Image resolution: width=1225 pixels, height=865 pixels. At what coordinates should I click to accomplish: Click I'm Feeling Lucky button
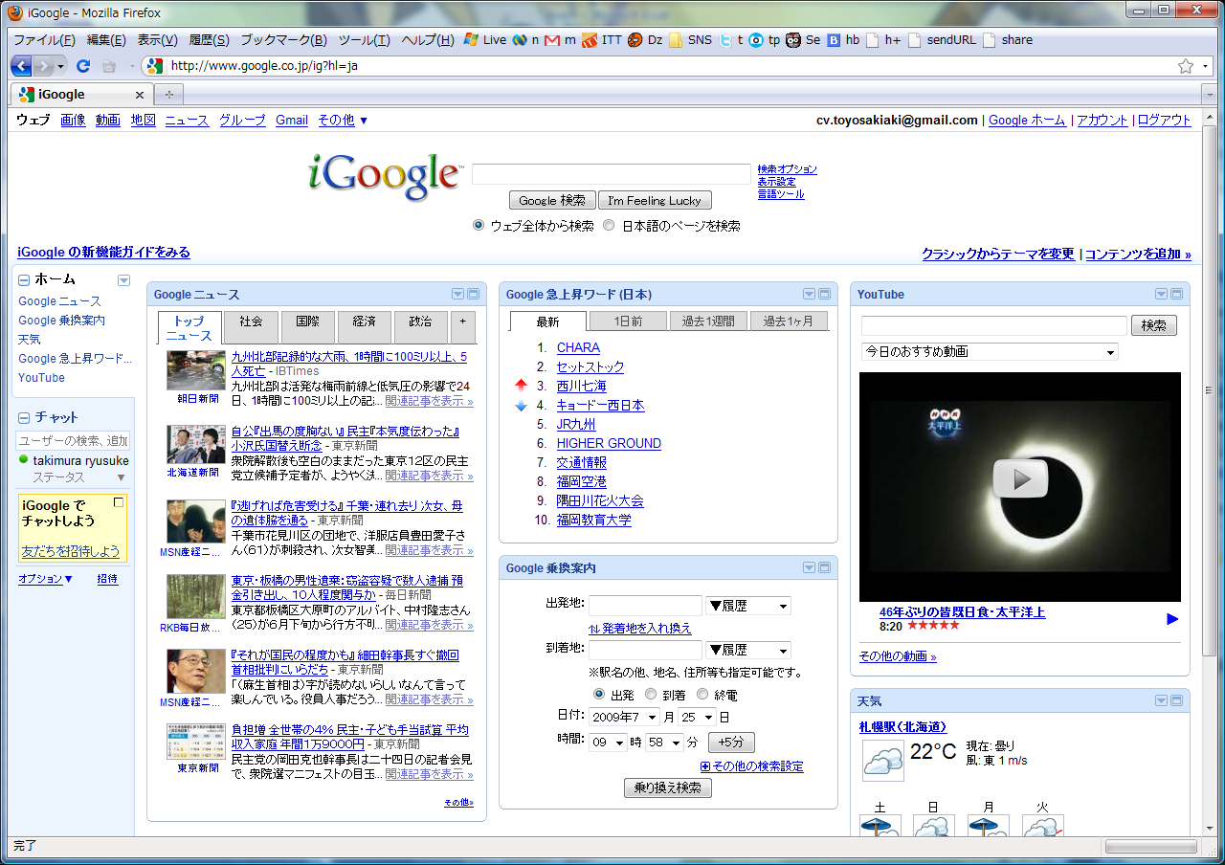655,201
